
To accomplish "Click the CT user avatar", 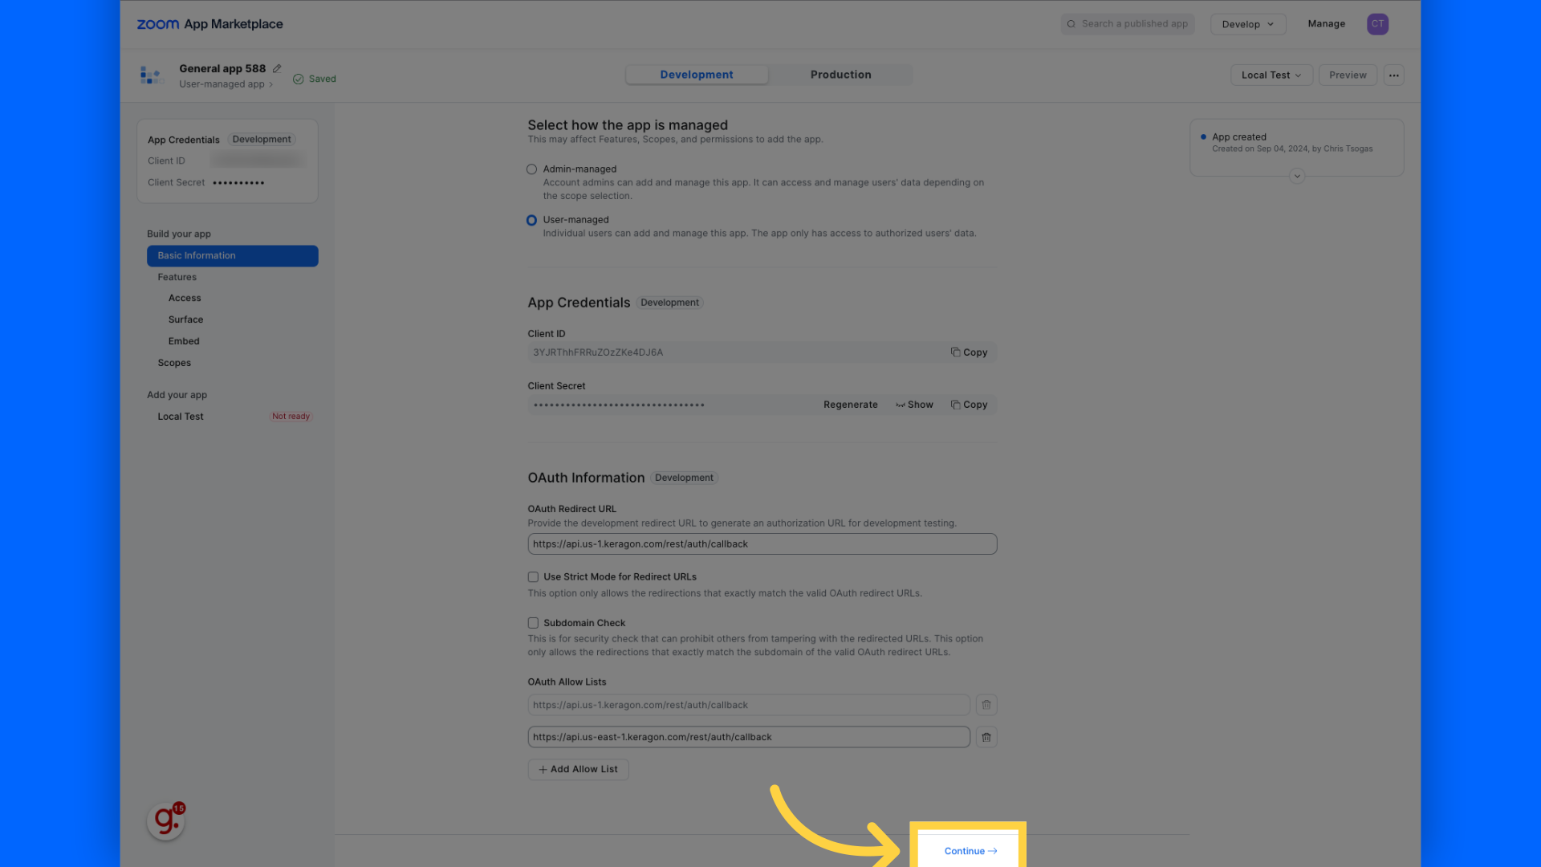I will click(x=1377, y=24).
